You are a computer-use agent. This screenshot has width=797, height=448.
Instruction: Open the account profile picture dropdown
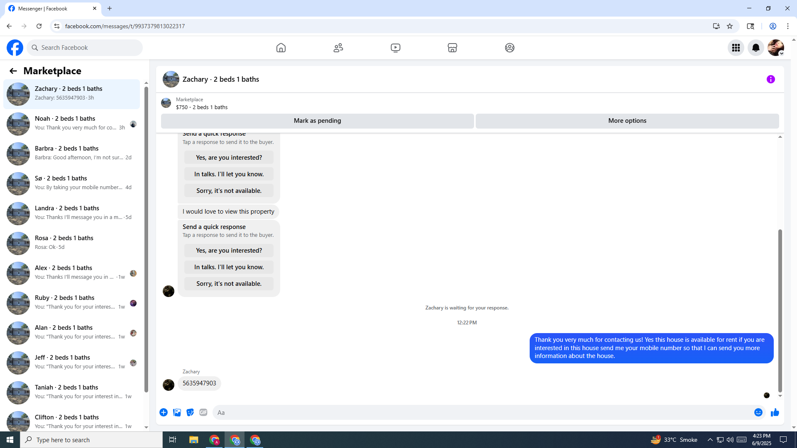click(776, 48)
